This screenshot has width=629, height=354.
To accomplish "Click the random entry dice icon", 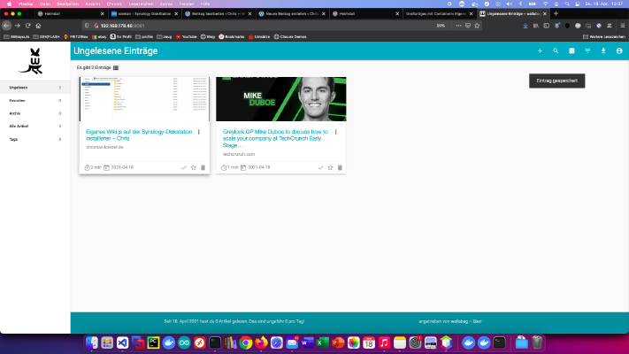I will click(x=571, y=51).
